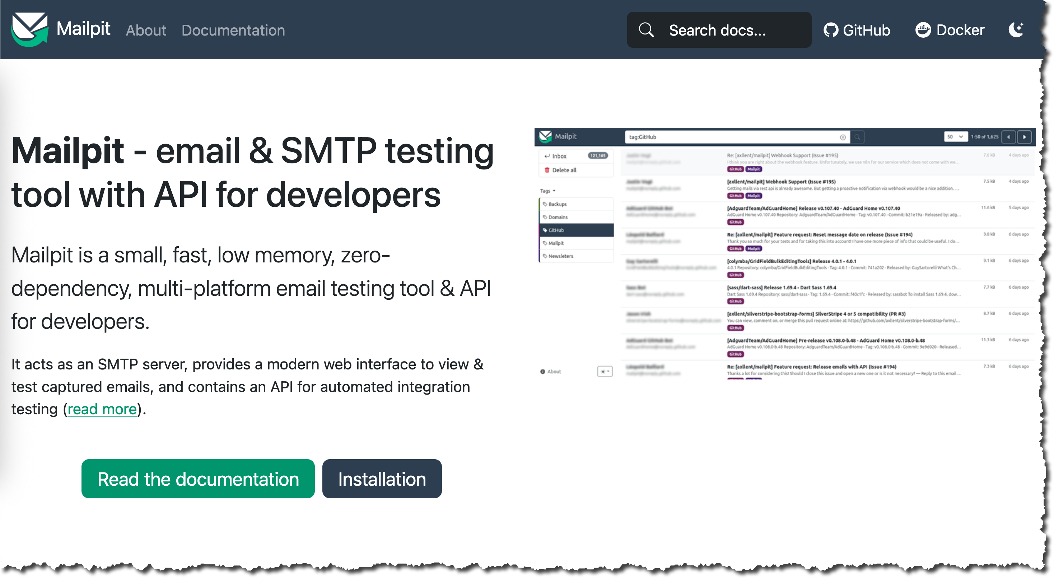This screenshot has width=1054, height=578.
Task: Click the Installation button
Action: pos(382,479)
